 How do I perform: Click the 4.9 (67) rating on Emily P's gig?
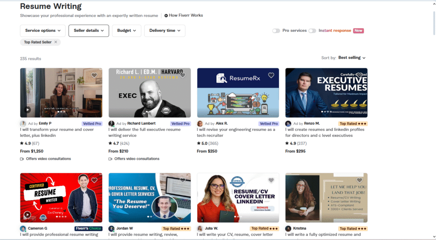click(29, 144)
